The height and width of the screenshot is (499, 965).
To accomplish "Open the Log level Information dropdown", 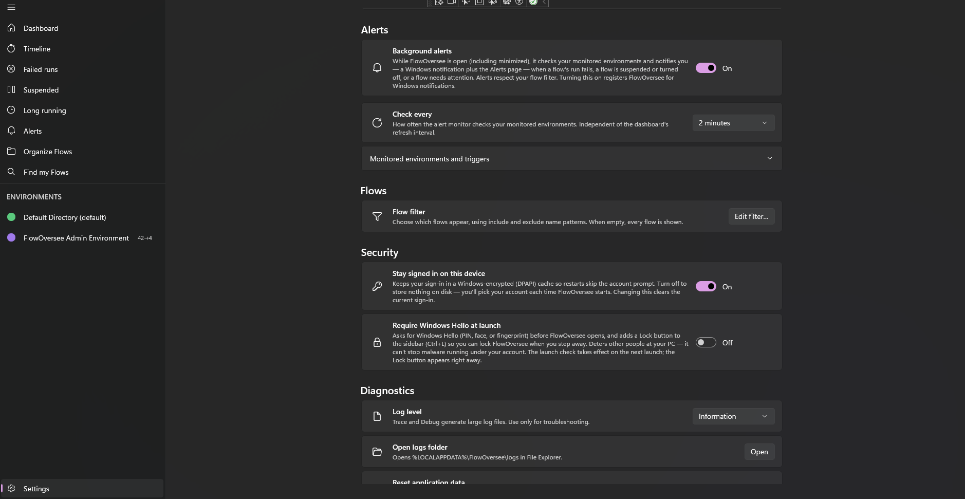I will point(733,416).
